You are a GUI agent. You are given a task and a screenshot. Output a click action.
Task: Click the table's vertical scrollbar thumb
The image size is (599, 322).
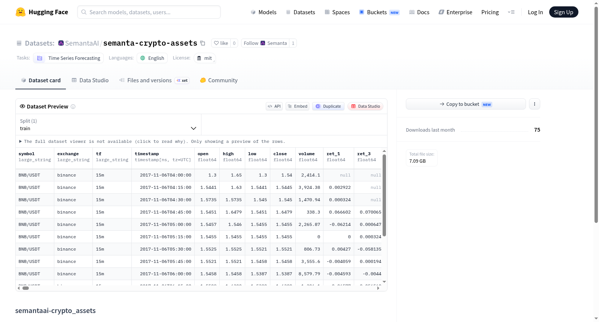pos(384,195)
